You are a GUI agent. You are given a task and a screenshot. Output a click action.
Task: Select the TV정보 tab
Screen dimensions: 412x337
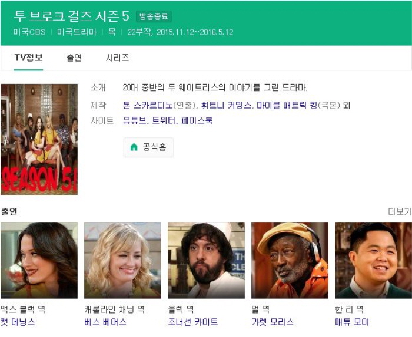[x=28, y=58]
